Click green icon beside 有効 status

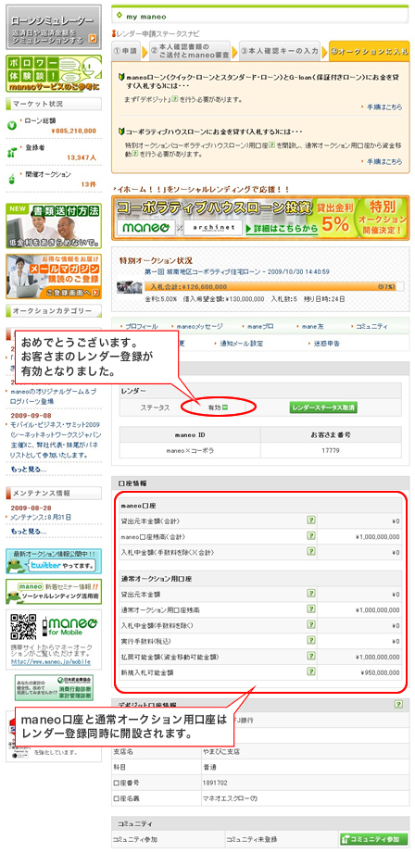(x=224, y=407)
